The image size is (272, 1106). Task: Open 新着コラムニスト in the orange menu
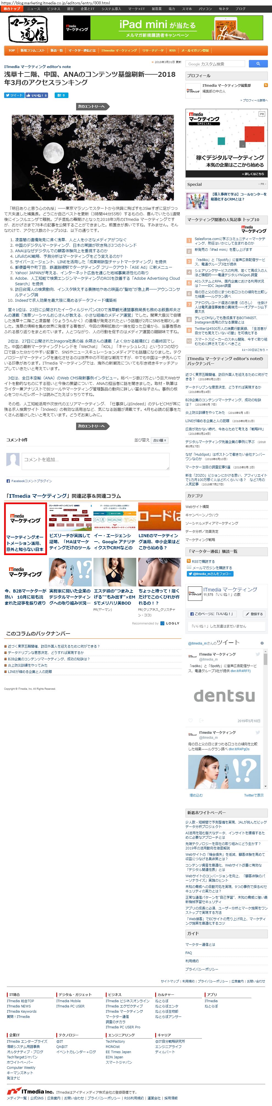32,50
